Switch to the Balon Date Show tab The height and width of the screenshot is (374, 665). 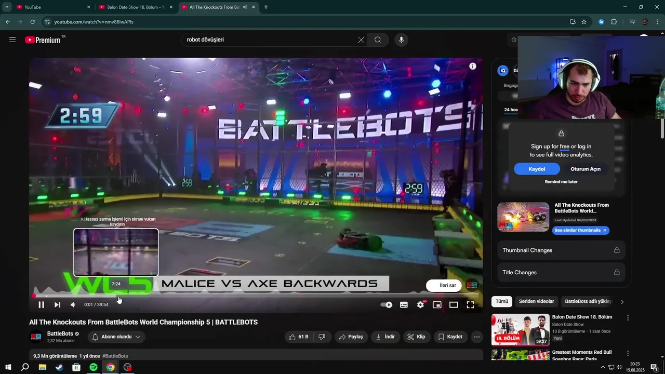[136, 7]
